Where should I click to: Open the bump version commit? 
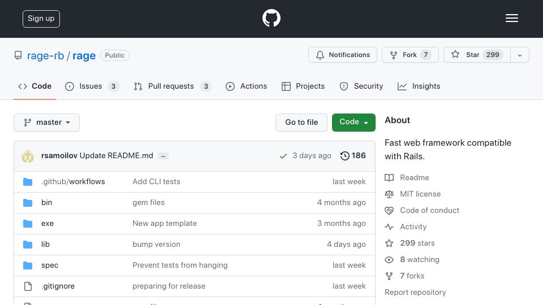coord(156,244)
